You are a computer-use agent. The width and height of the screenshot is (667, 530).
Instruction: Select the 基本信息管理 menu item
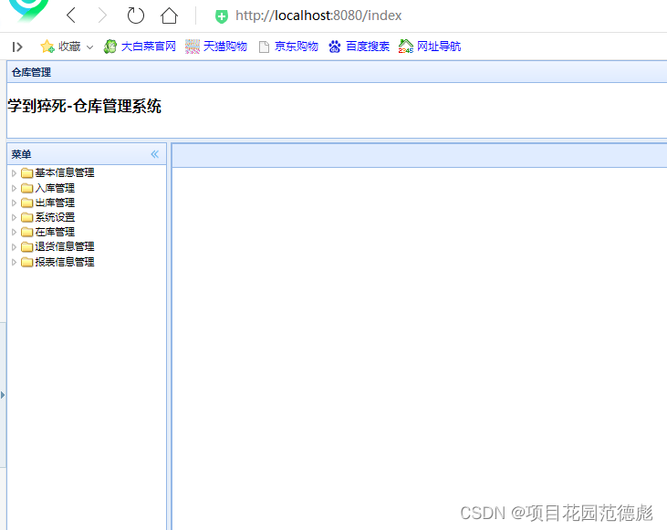(x=65, y=172)
